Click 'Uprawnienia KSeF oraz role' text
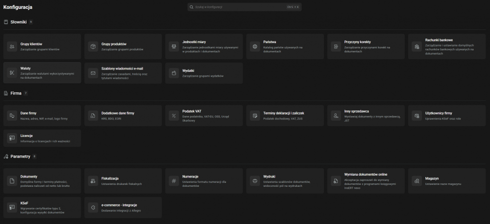The width and height of the screenshot is (490, 224). pyautogui.click(x=443, y=118)
